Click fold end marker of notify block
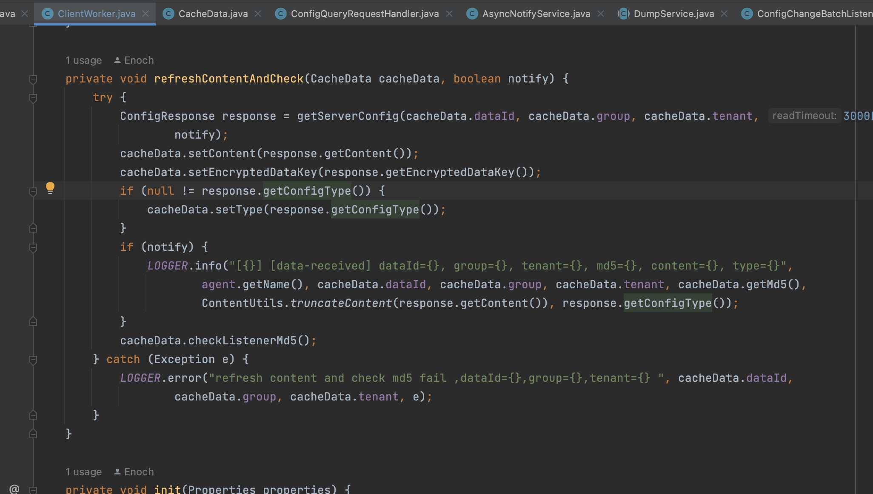The width and height of the screenshot is (873, 494). pos(33,322)
